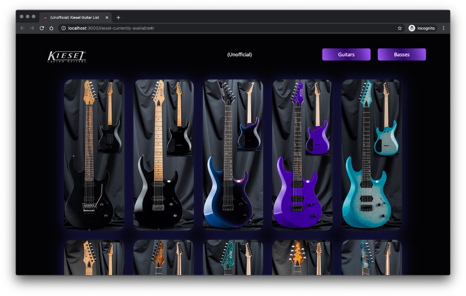Open the purple sparkle guitar listing

(x=302, y=155)
